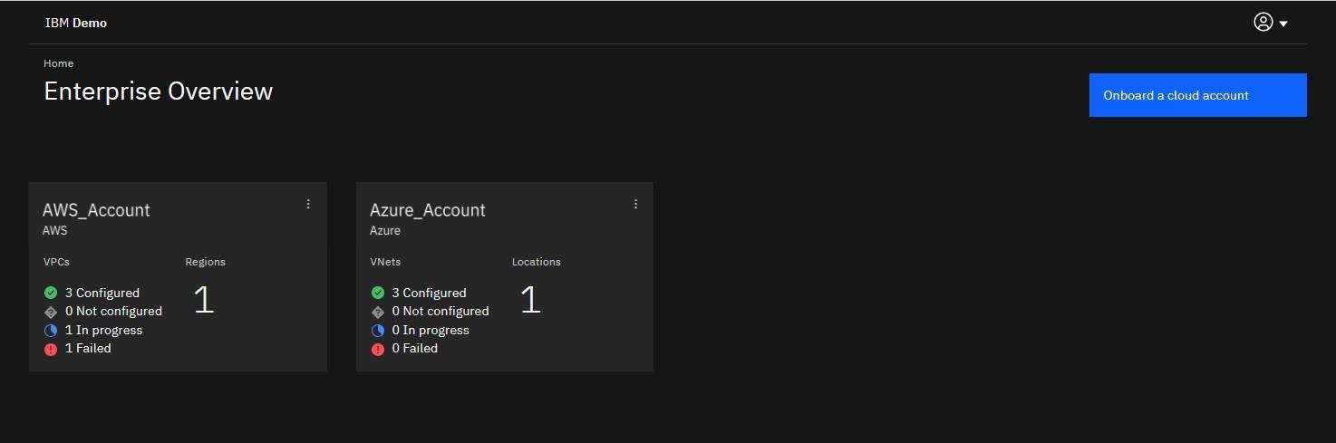Click the Regions label in AWS_Account card

point(205,262)
